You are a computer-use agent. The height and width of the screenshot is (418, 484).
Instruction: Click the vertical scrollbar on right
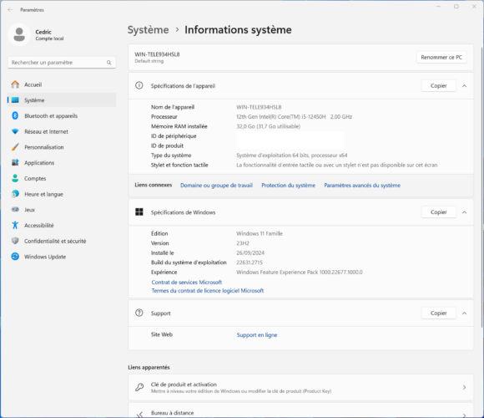pos(482,187)
